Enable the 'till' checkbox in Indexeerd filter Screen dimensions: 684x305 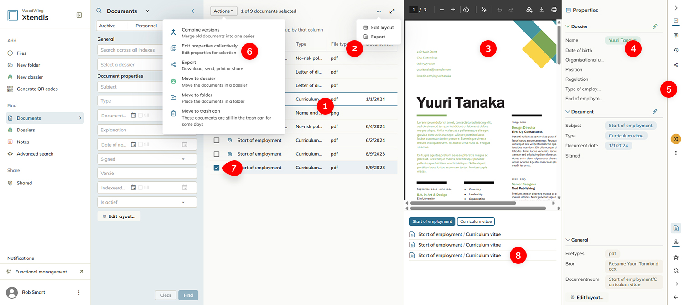pyautogui.click(x=140, y=188)
